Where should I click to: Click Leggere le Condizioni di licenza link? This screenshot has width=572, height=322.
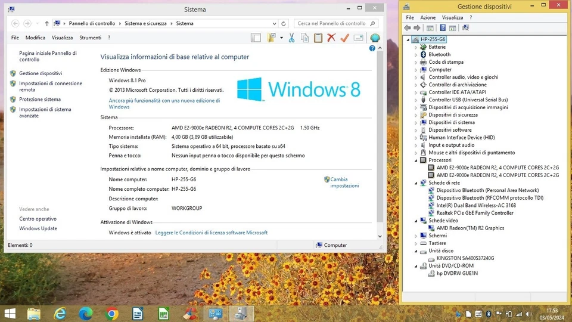(x=211, y=233)
